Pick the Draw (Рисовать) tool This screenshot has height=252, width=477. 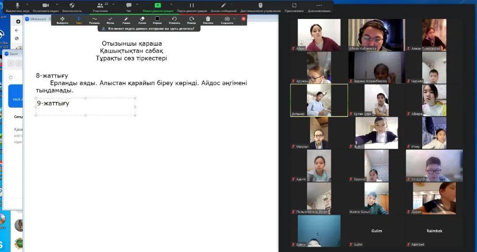click(95, 20)
